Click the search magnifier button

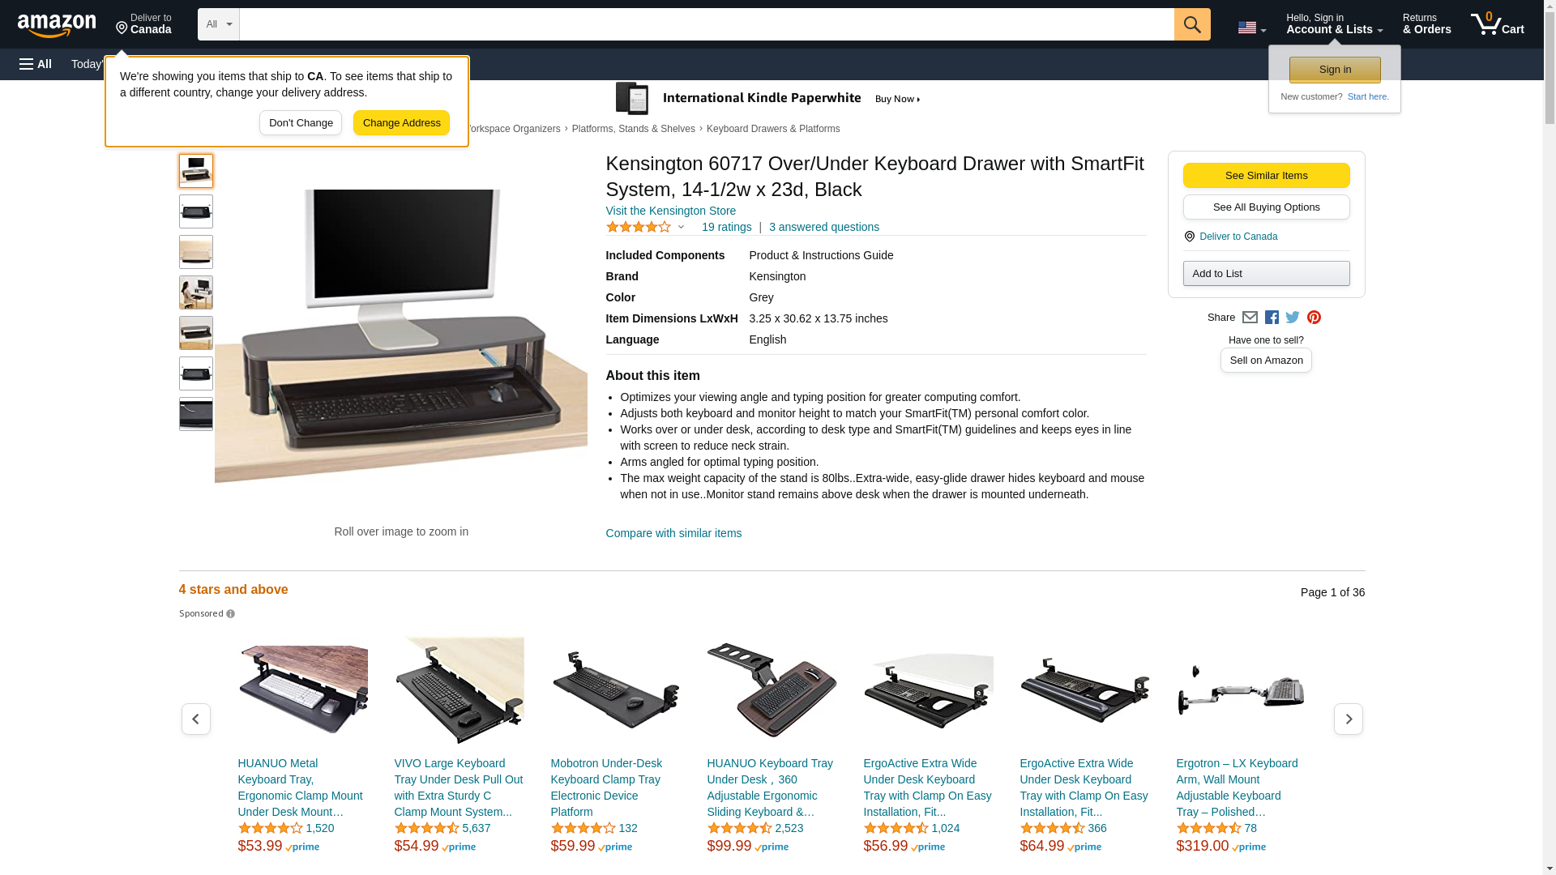click(1192, 24)
